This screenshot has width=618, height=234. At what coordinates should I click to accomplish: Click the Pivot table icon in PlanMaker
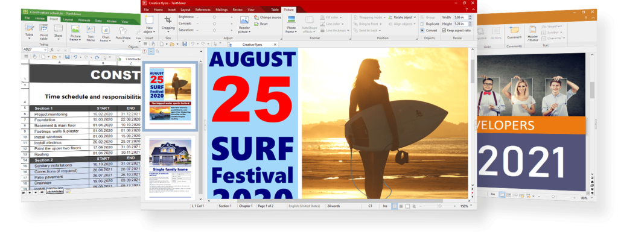43,28
